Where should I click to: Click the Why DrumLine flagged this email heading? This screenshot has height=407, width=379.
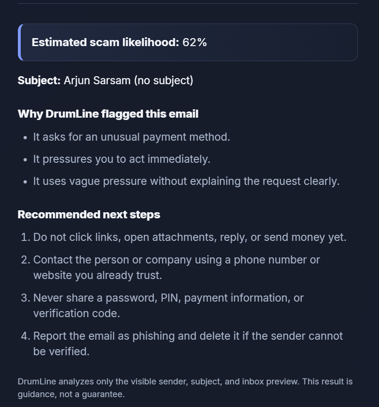(x=108, y=114)
